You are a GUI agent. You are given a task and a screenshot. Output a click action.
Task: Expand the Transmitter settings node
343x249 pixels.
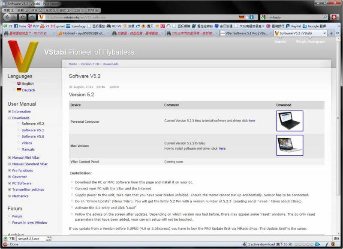[x=9, y=190]
